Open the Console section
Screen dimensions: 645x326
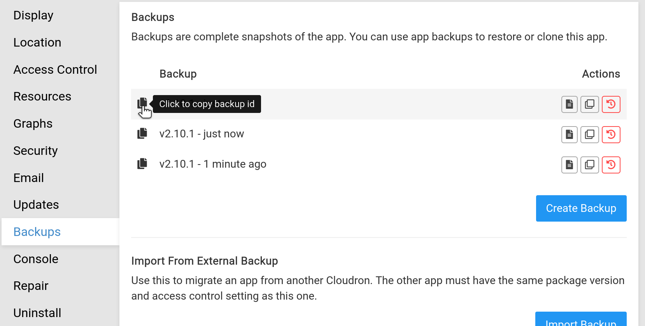[36, 259]
